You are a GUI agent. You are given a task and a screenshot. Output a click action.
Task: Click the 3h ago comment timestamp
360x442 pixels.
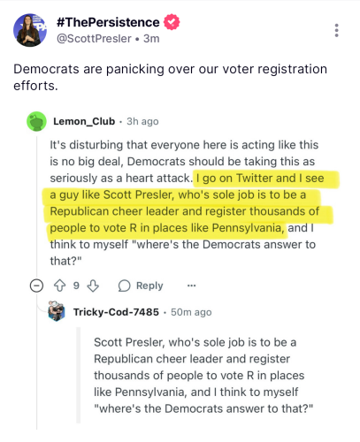[142, 121]
